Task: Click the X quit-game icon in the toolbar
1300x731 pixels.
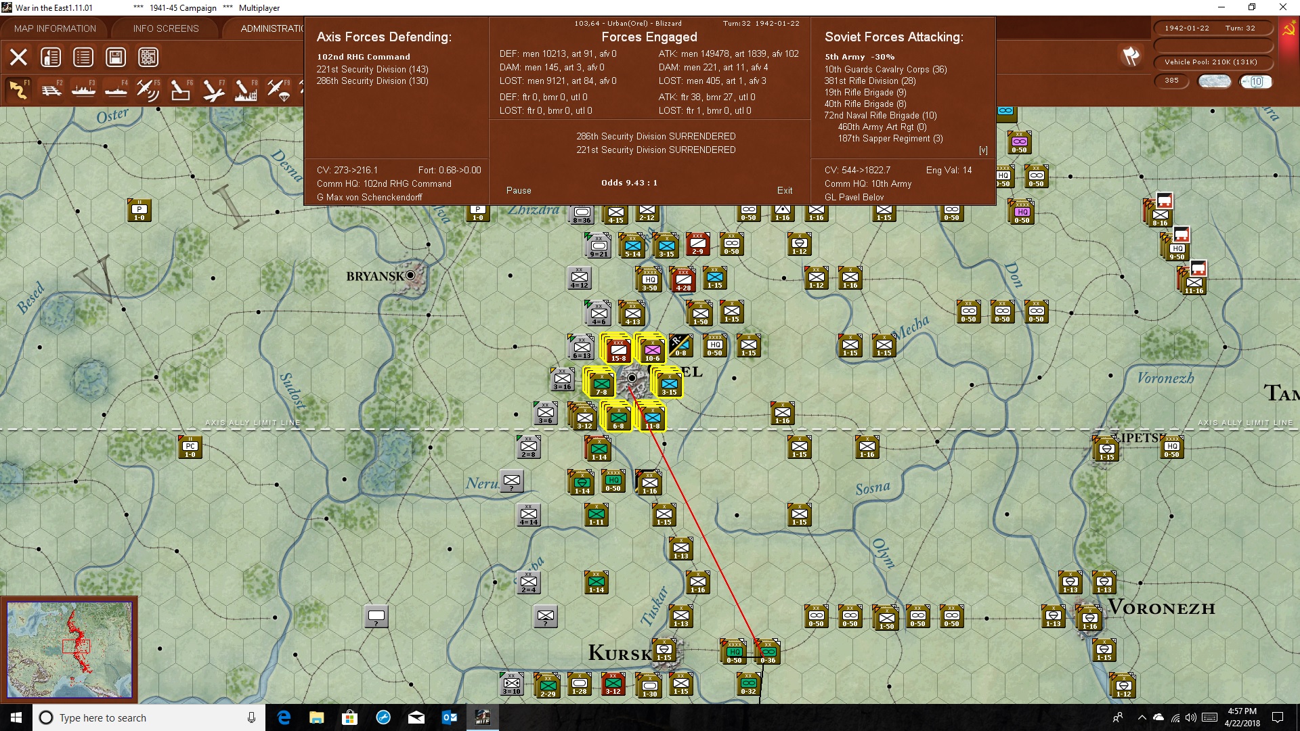Action: click(18, 57)
